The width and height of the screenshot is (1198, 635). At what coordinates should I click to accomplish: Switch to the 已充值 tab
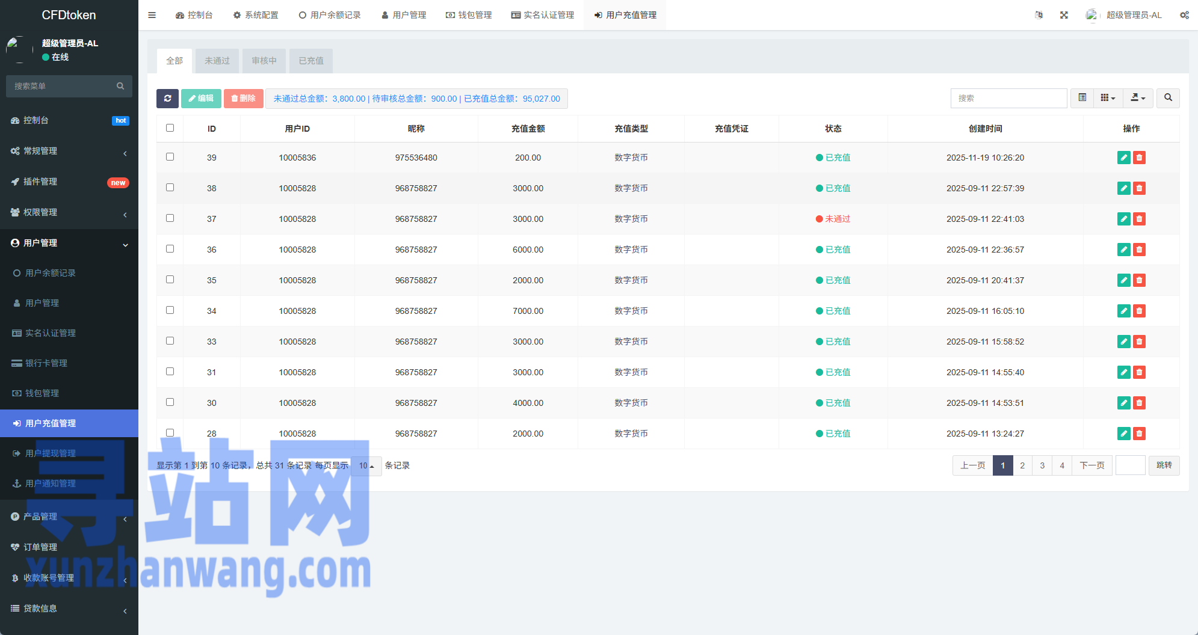tap(311, 61)
